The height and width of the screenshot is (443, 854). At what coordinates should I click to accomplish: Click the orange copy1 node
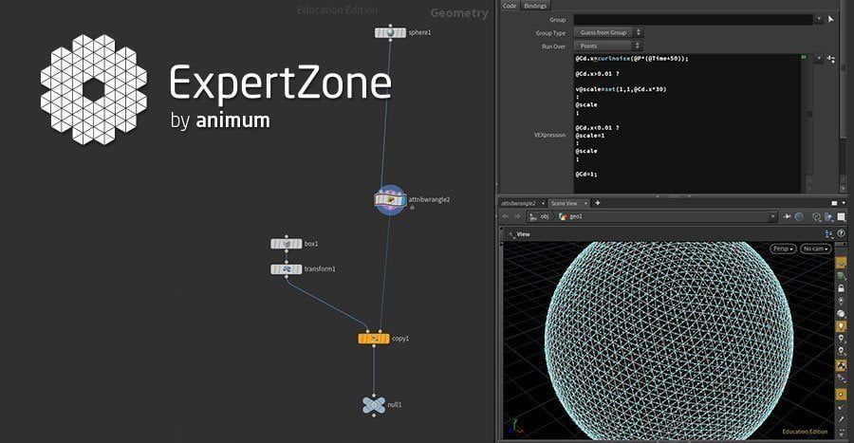(x=374, y=339)
